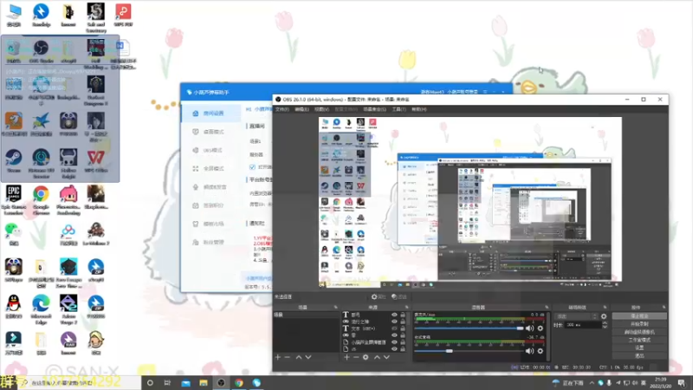Open Google Chrome desktop shortcut

(x=41, y=200)
